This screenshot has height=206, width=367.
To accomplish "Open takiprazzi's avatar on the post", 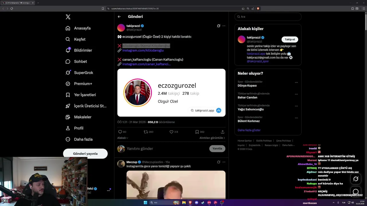I will (x=121, y=28).
